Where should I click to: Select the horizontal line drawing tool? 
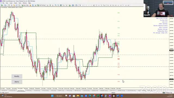(x=89, y=5)
